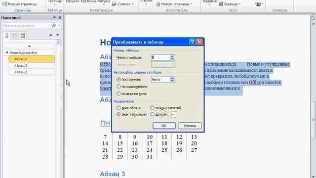Screen dimensions: 316x178
Task: Click the ruler toggle icon above scrollbar
Action: 313,18
